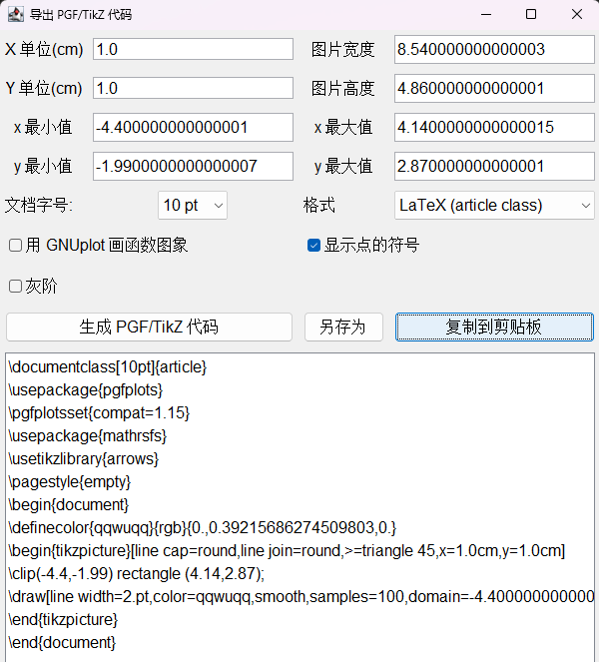Open the 格式 LaTeX (article class) dropdown
Screen dimensions: 599x668
494,206
